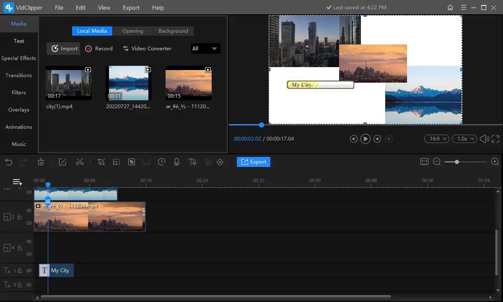
Task: Select the city(1).mp4 media thumbnail
Action: coord(68,83)
